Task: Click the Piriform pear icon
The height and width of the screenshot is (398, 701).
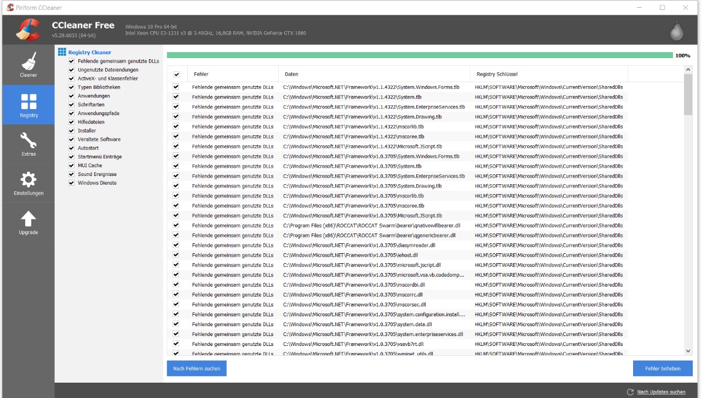Action: click(x=677, y=31)
